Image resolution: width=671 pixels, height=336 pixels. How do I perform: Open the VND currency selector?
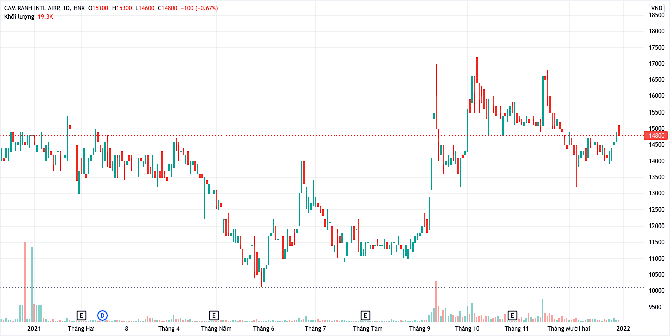tap(656, 8)
